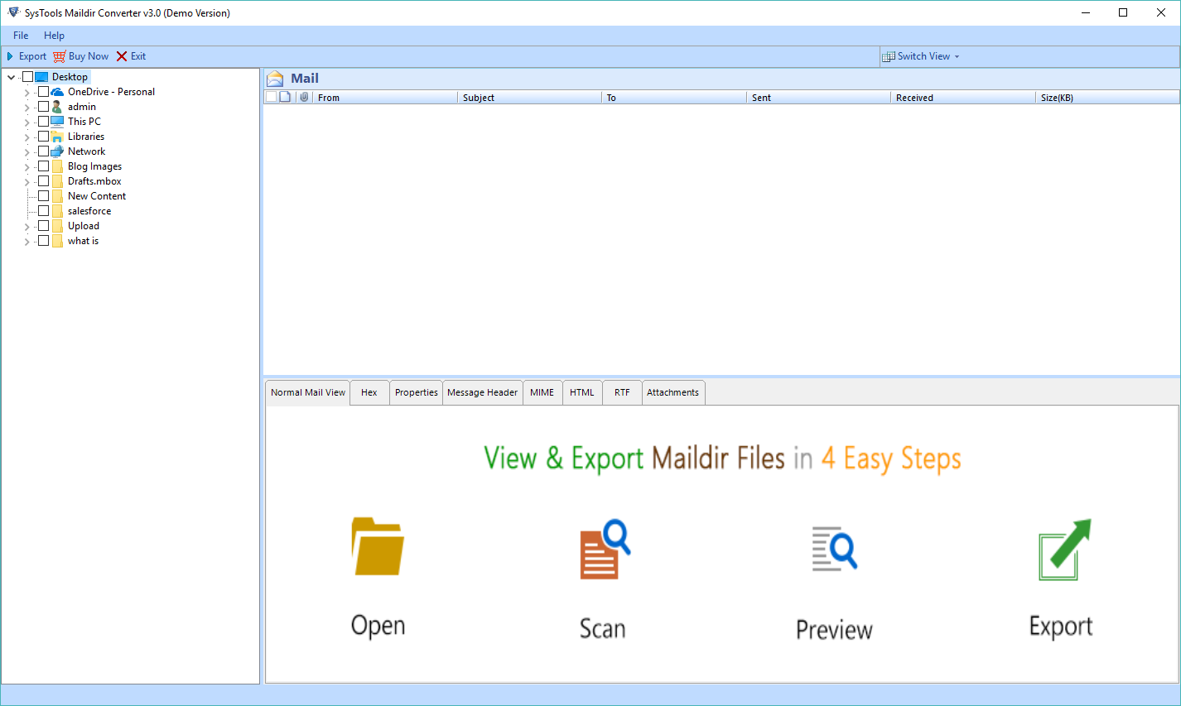
Task: Click the 'what is' folder icon
Action: [57, 241]
